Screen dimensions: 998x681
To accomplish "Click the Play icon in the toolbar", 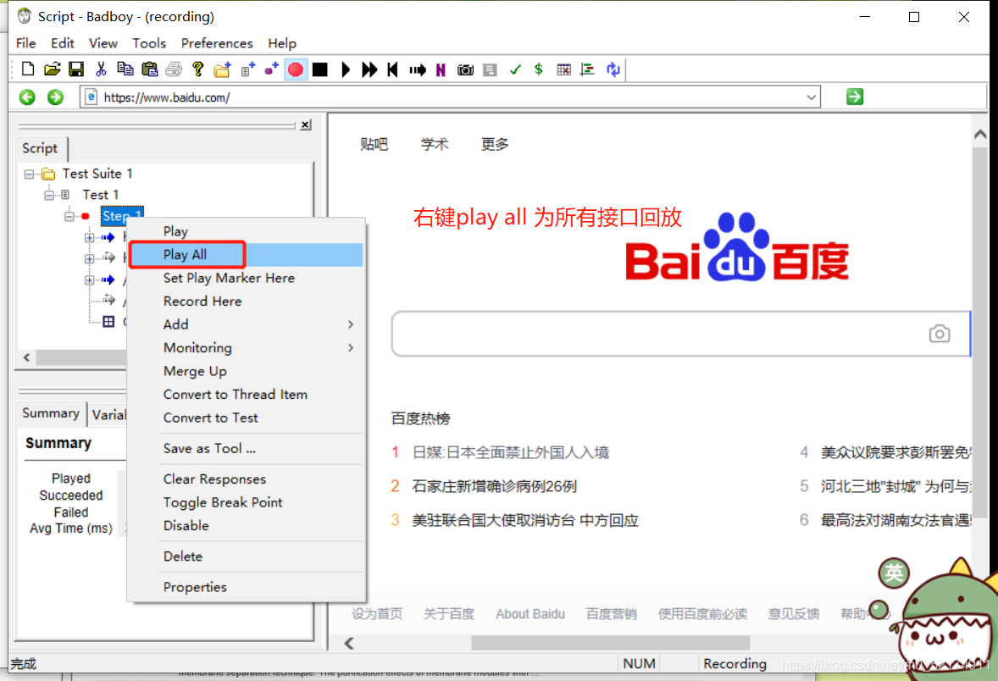I will (x=345, y=69).
